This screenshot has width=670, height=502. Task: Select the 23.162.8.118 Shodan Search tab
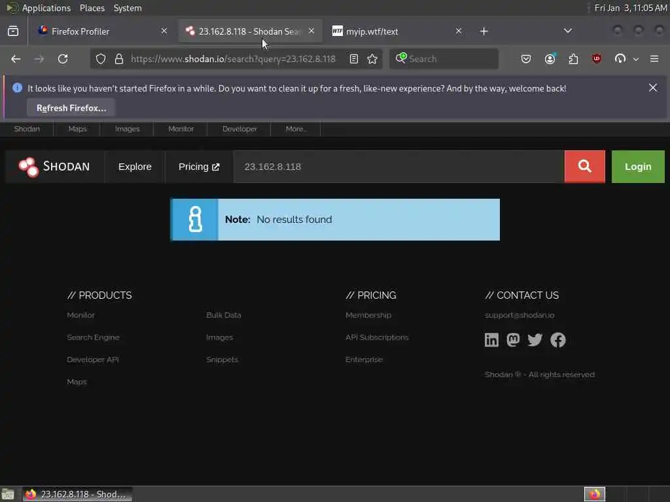click(x=250, y=31)
